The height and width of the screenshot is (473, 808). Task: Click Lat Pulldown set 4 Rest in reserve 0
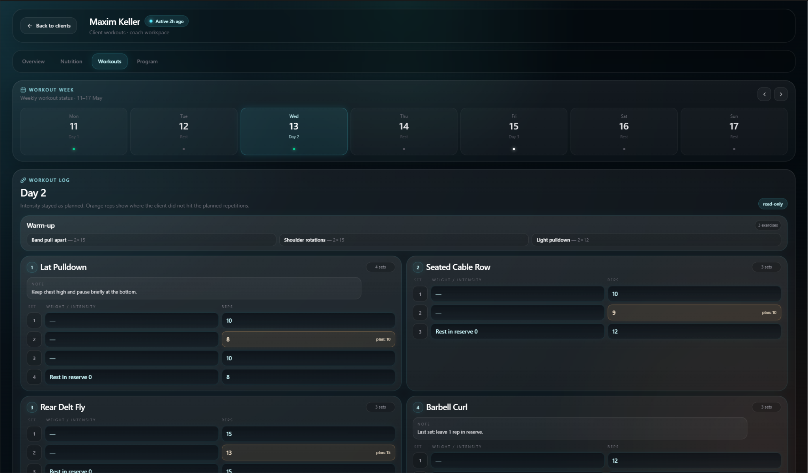click(x=131, y=377)
